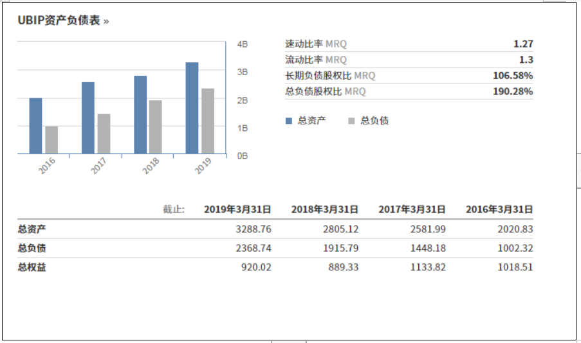Click the 2019 gray total liabilities bar
The image size is (581, 343).
(208, 121)
